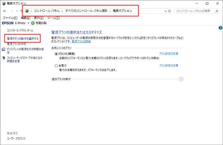Click the green 写真印刷 icon
Screen dimensions: 223x145
[x=32, y=23]
